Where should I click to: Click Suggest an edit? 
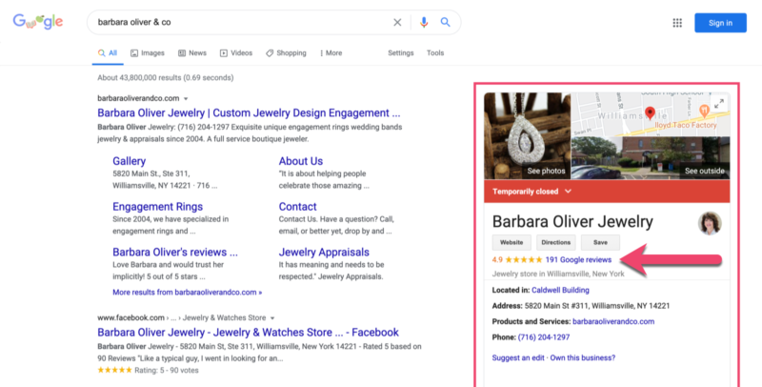(x=518, y=357)
